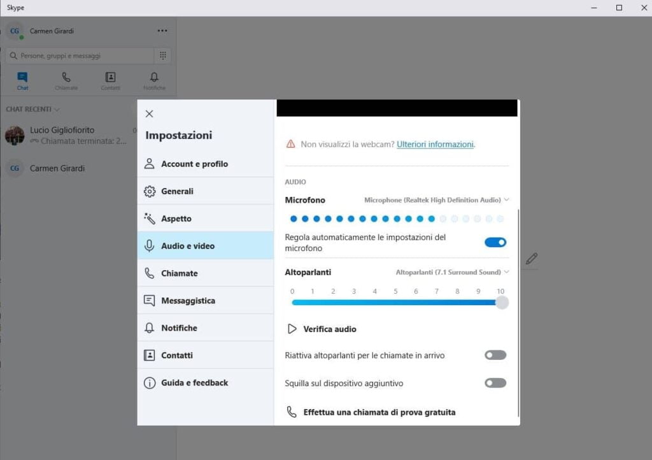The image size is (652, 460).
Task: Set speaker volume slider to 5
Action: [x=395, y=303]
